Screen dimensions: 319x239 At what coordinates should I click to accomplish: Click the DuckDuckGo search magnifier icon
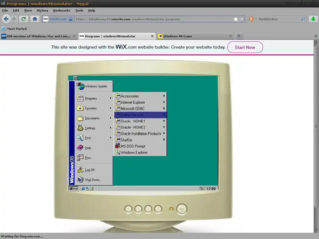pyautogui.click(x=303, y=19)
